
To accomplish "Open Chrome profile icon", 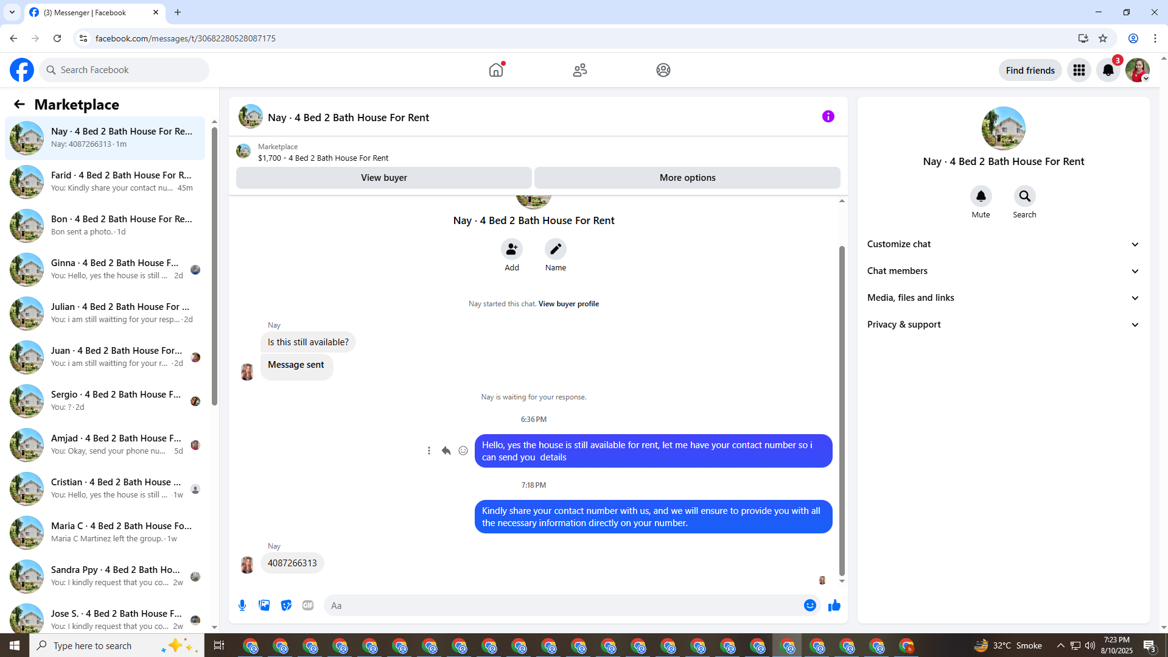I will coord(1133,38).
